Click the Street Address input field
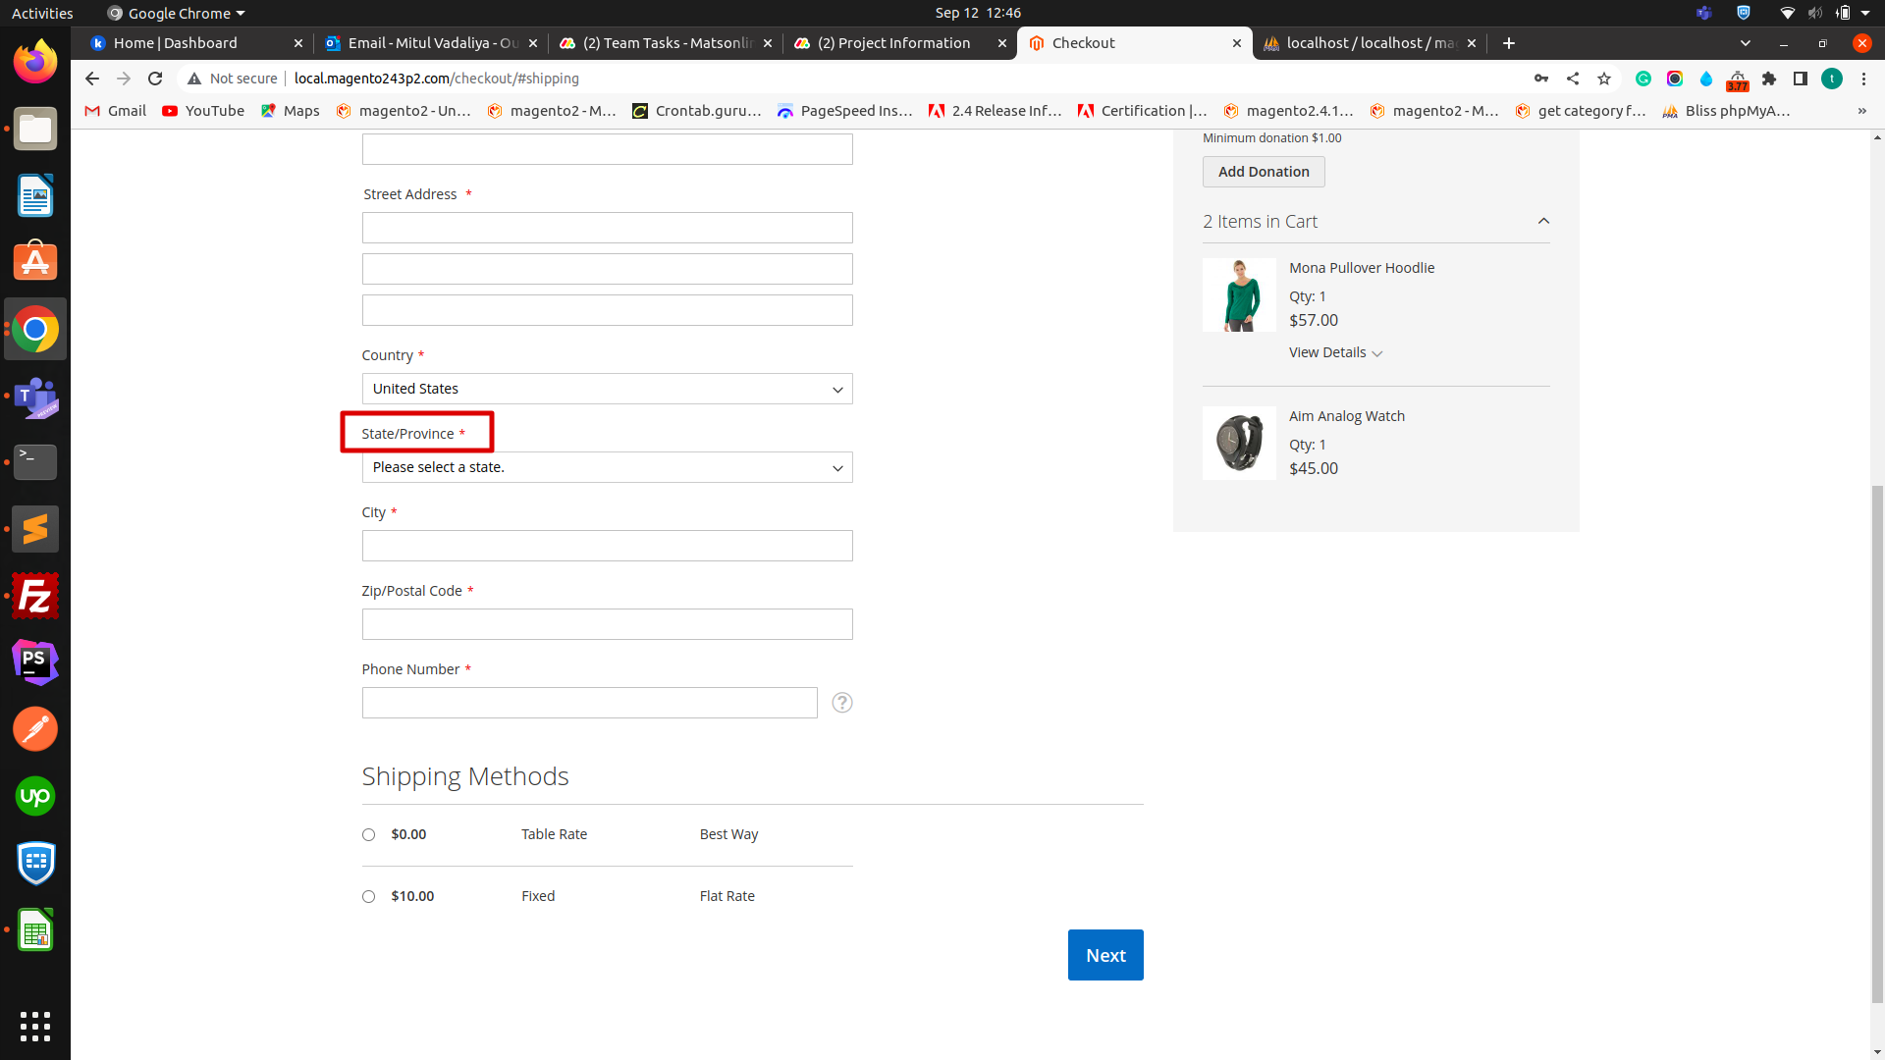 click(606, 227)
